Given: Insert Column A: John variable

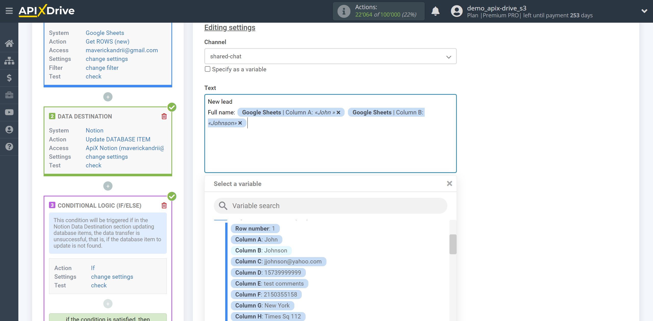Looking at the screenshot, I should click(x=256, y=239).
